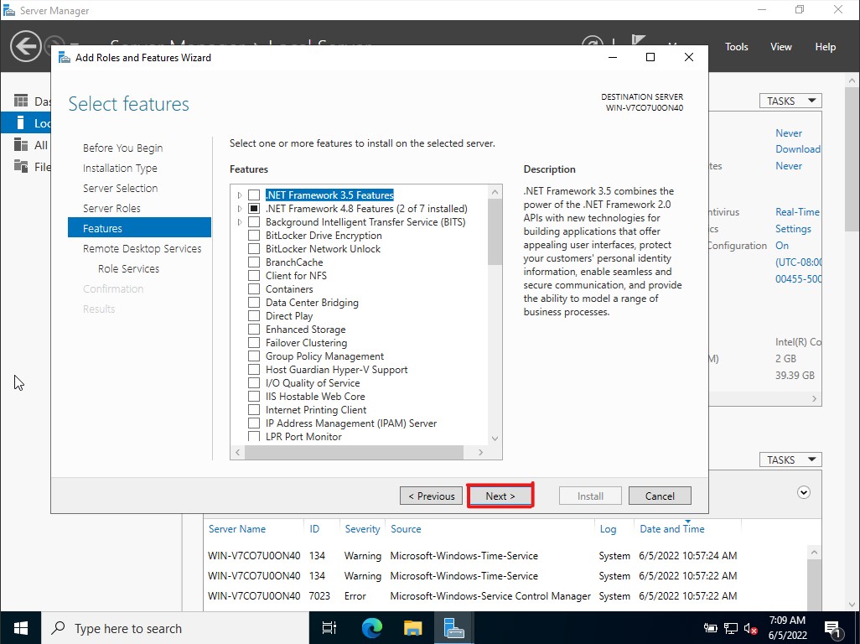This screenshot has height=644, width=860.
Task: Click the circular collapse chevron in the events panel
Action: (804, 492)
